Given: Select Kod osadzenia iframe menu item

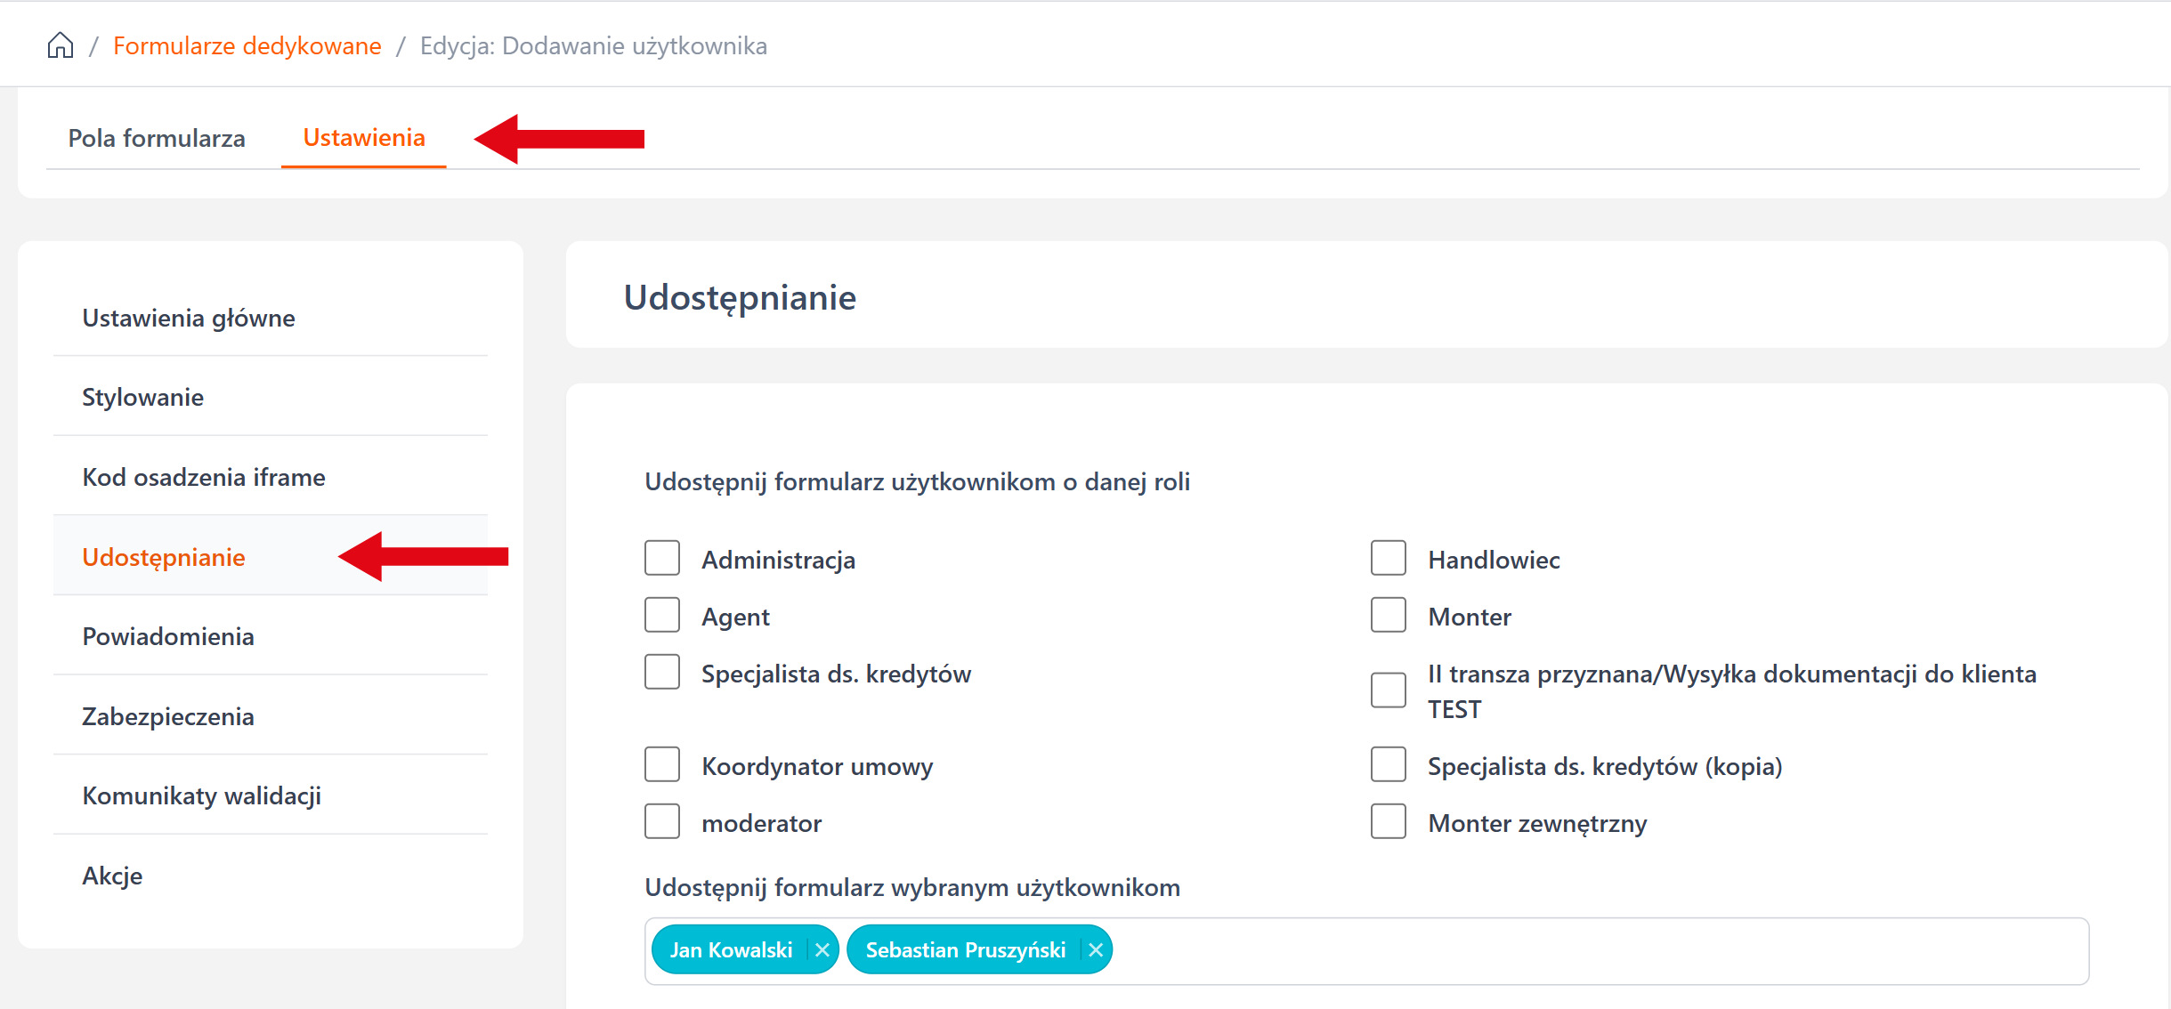Looking at the screenshot, I should tap(204, 477).
